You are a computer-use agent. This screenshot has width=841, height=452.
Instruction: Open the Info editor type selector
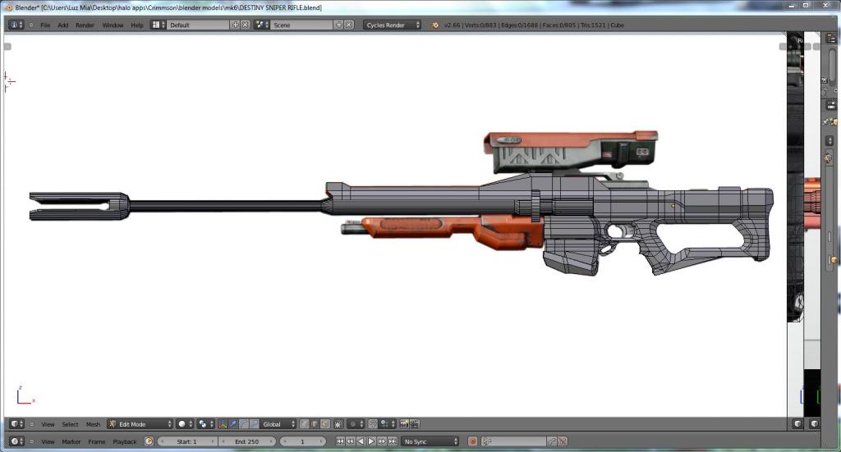point(16,25)
